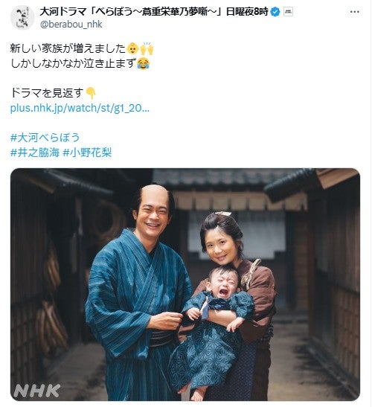
Task: Click the raised hands emoji
Action: pyautogui.click(x=147, y=48)
